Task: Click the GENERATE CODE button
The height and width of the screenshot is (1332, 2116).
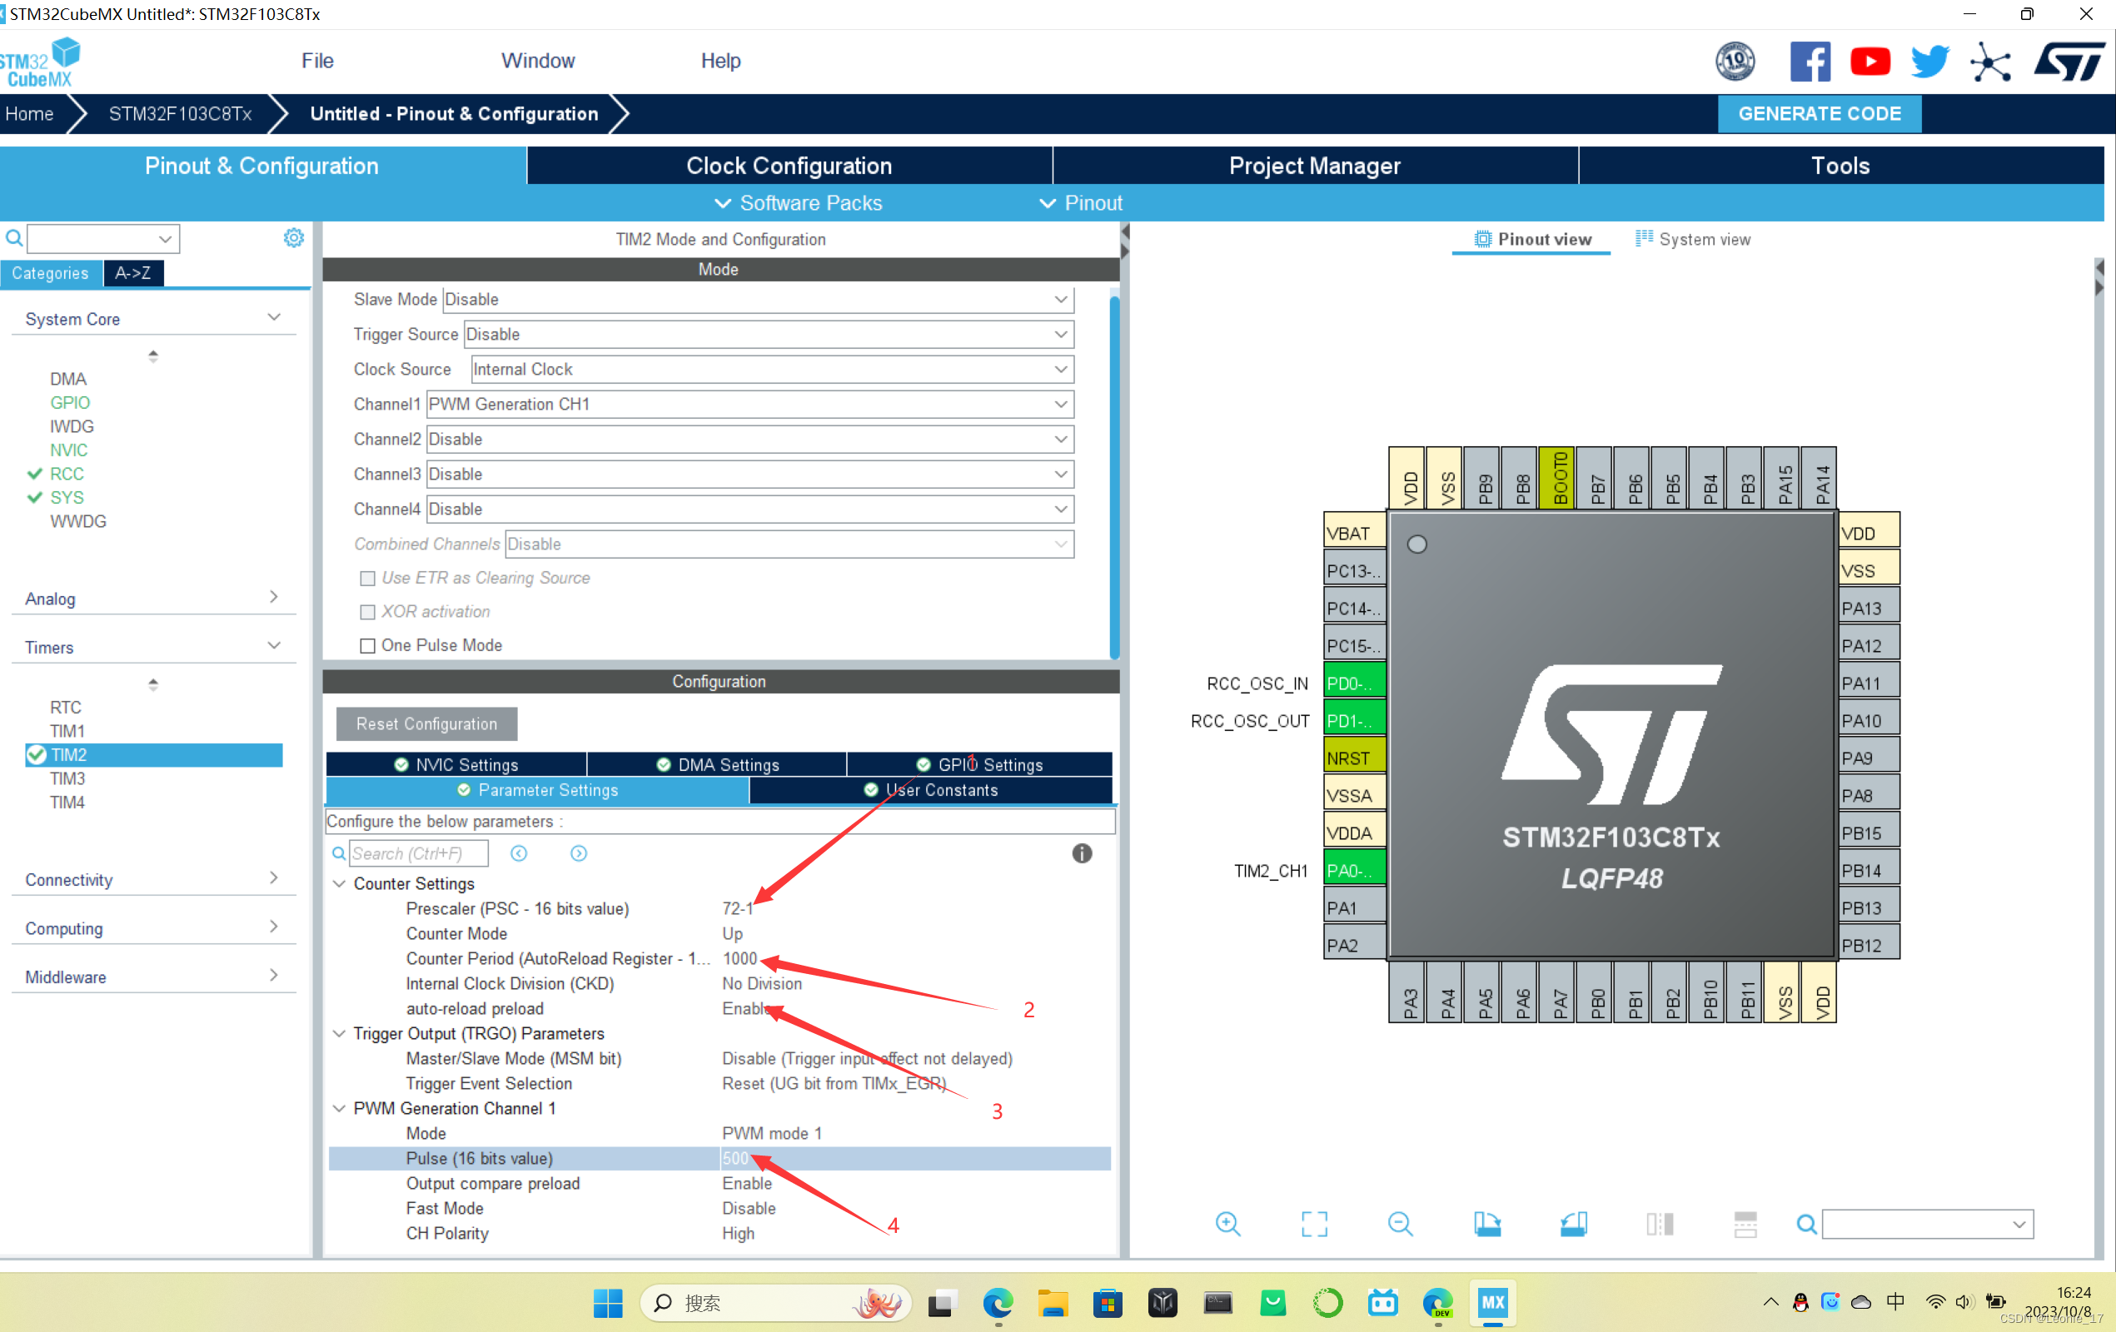Action: [x=1818, y=114]
